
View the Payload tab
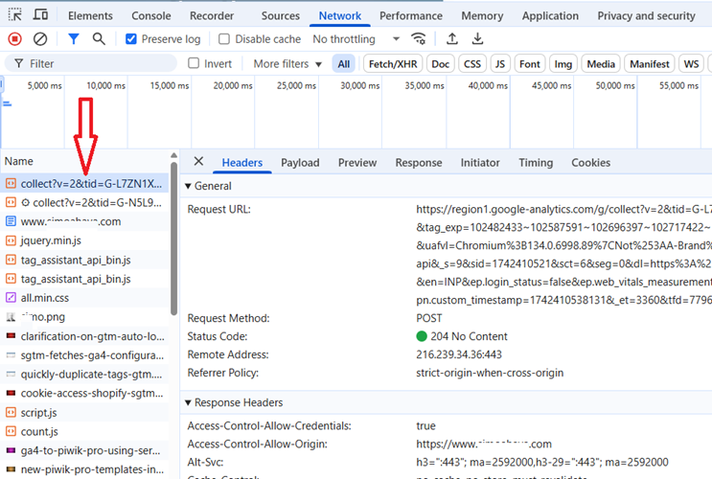click(300, 163)
